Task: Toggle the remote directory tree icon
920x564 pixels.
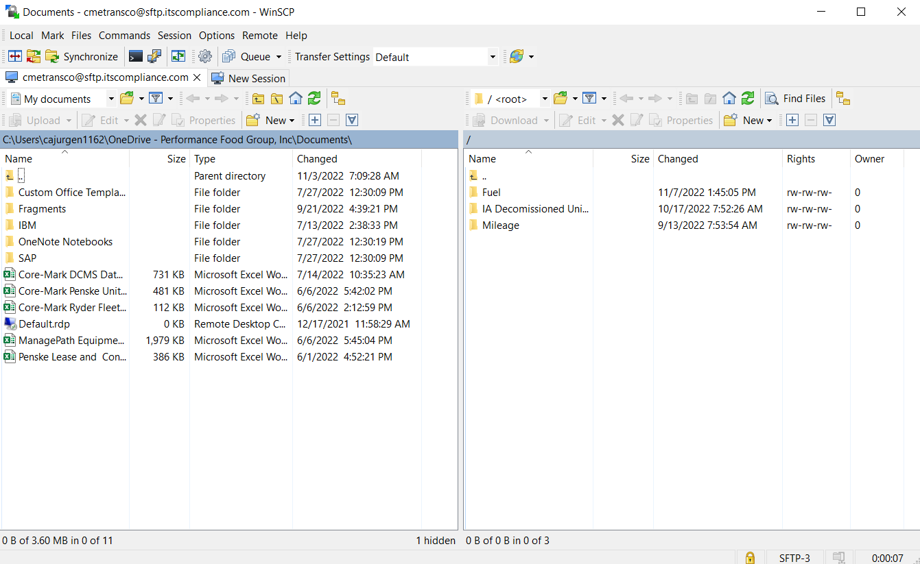Action: pyautogui.click(x=843, y=99)
